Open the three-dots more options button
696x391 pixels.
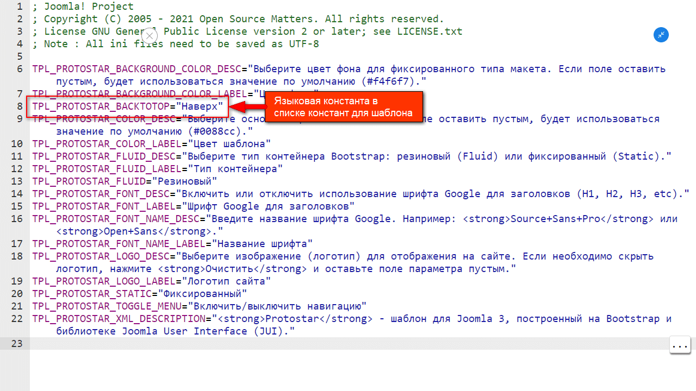(680, 345)
